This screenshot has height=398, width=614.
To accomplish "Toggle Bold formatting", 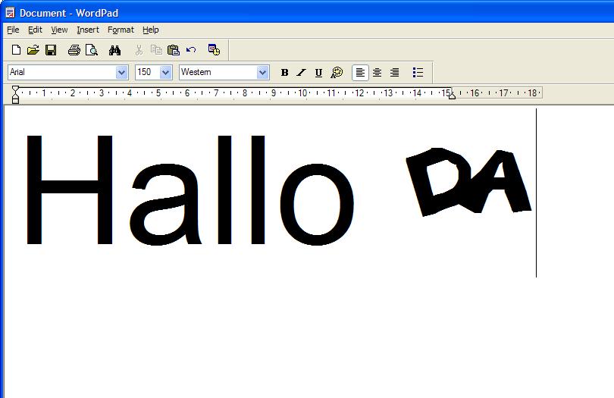I will [x=285, y=73].
